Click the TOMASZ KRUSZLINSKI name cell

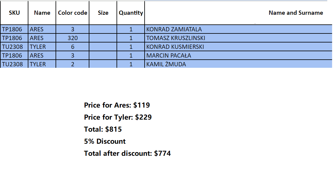(x=176, y=38)
